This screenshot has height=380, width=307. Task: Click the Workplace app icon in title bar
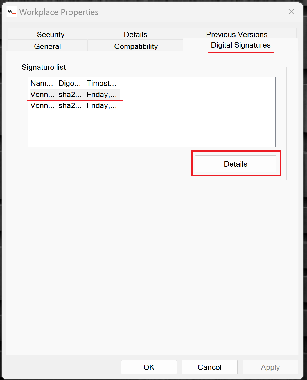click(12, 12)
